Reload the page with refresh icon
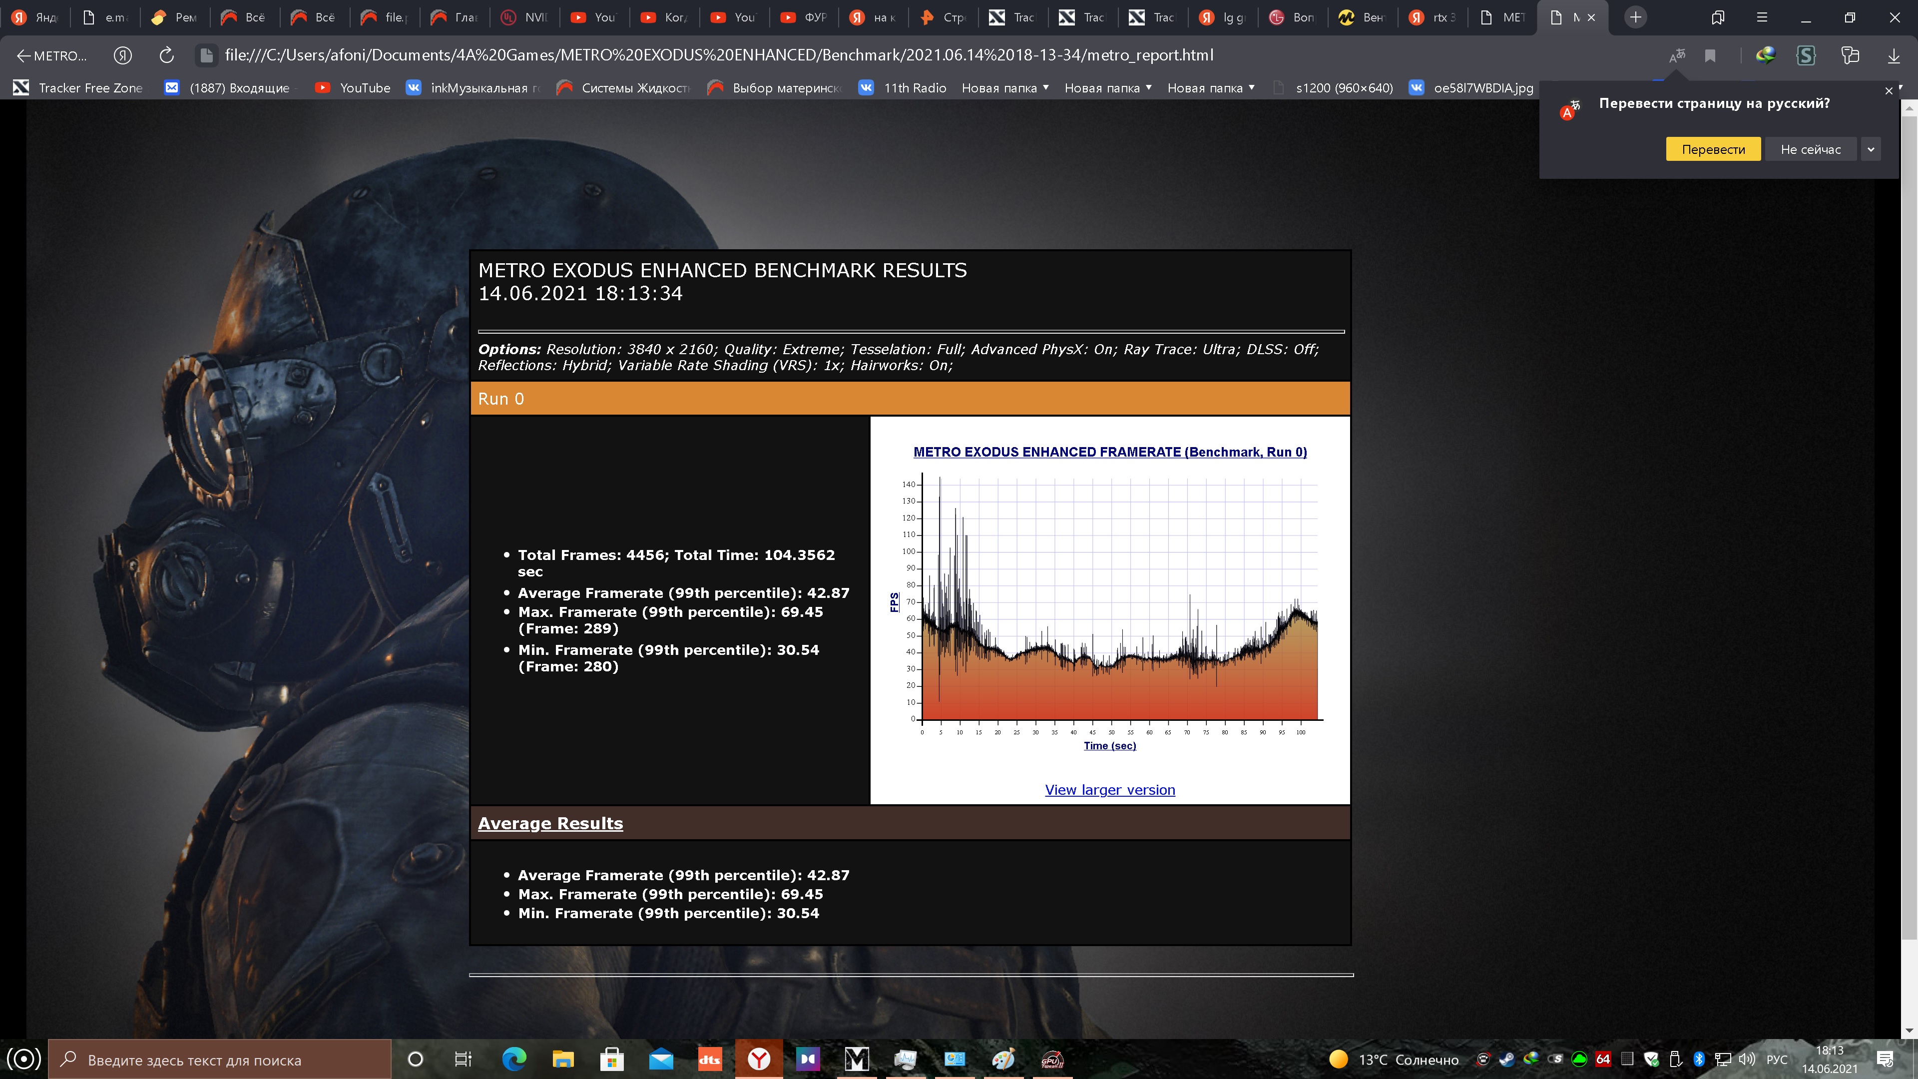Image resolution: width=1918 pixels, height=1079 pixels. pyautogui.click(x=167, y=55)
